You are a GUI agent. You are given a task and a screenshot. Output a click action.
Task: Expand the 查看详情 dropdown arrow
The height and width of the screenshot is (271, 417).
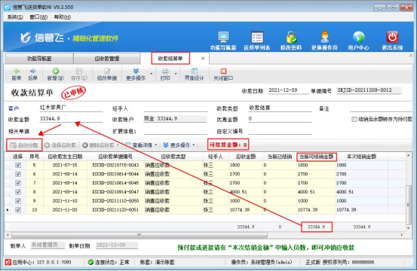156,145
